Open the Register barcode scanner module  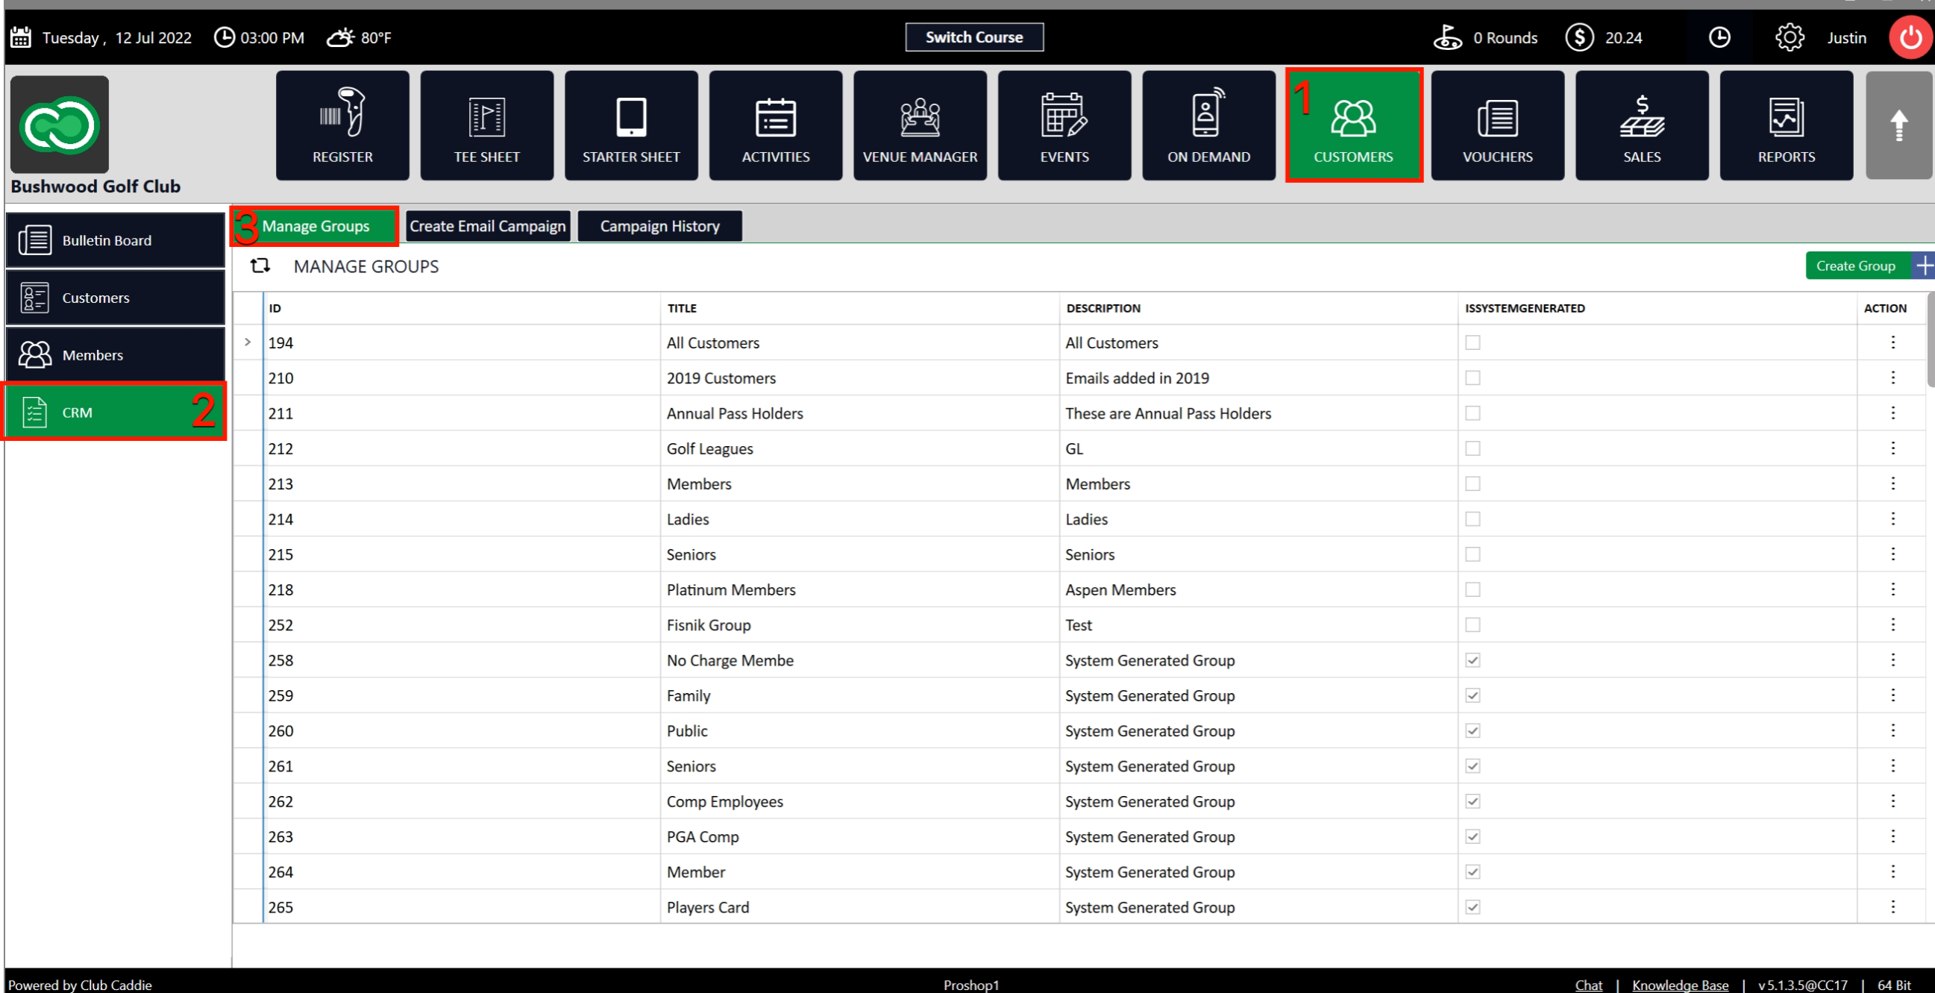(x=342, y=125)
